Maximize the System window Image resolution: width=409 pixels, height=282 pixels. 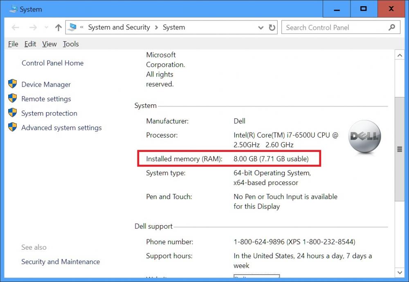point(364,9)
